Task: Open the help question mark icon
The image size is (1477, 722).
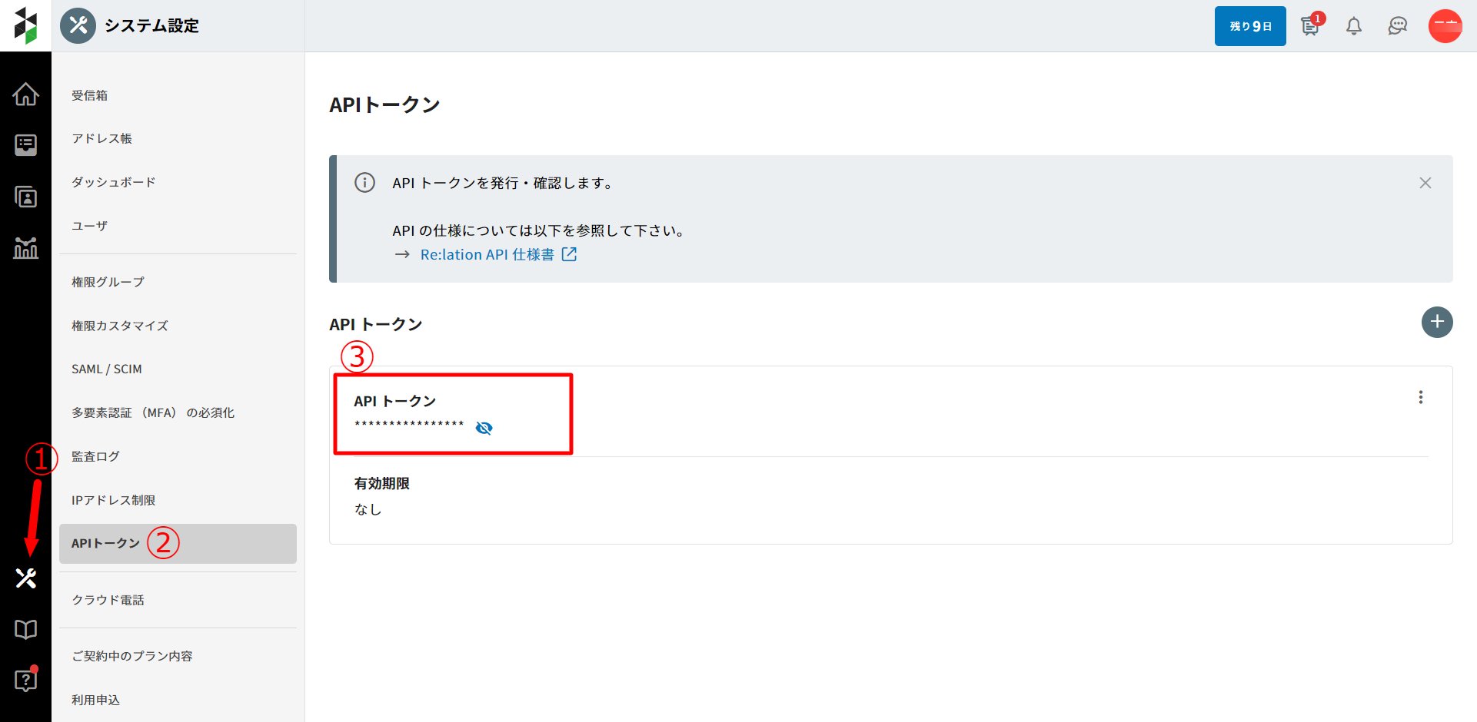Action: (25, 680)
